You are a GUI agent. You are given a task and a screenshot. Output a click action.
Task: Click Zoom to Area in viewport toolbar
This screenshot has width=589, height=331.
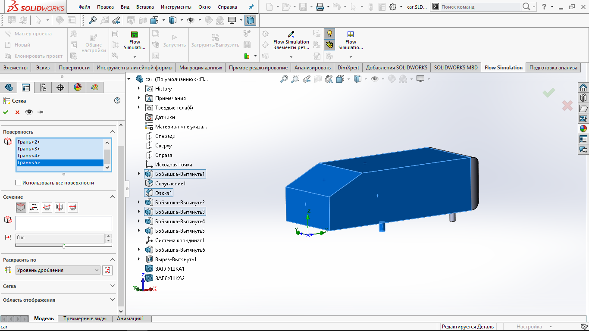click(295, 79)
